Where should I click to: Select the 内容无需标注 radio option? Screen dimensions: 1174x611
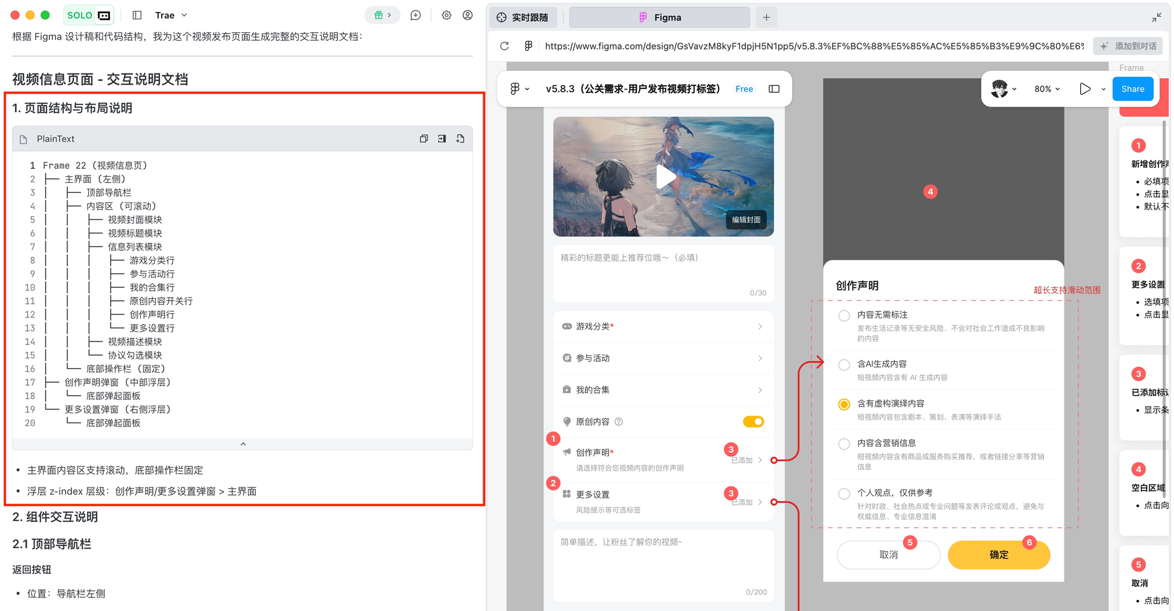(844, 315)
